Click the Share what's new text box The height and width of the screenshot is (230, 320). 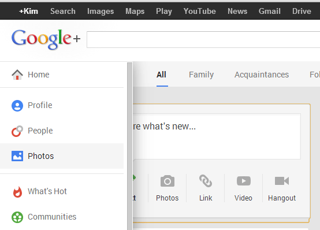pyautogui.click(x=217, y=136)
